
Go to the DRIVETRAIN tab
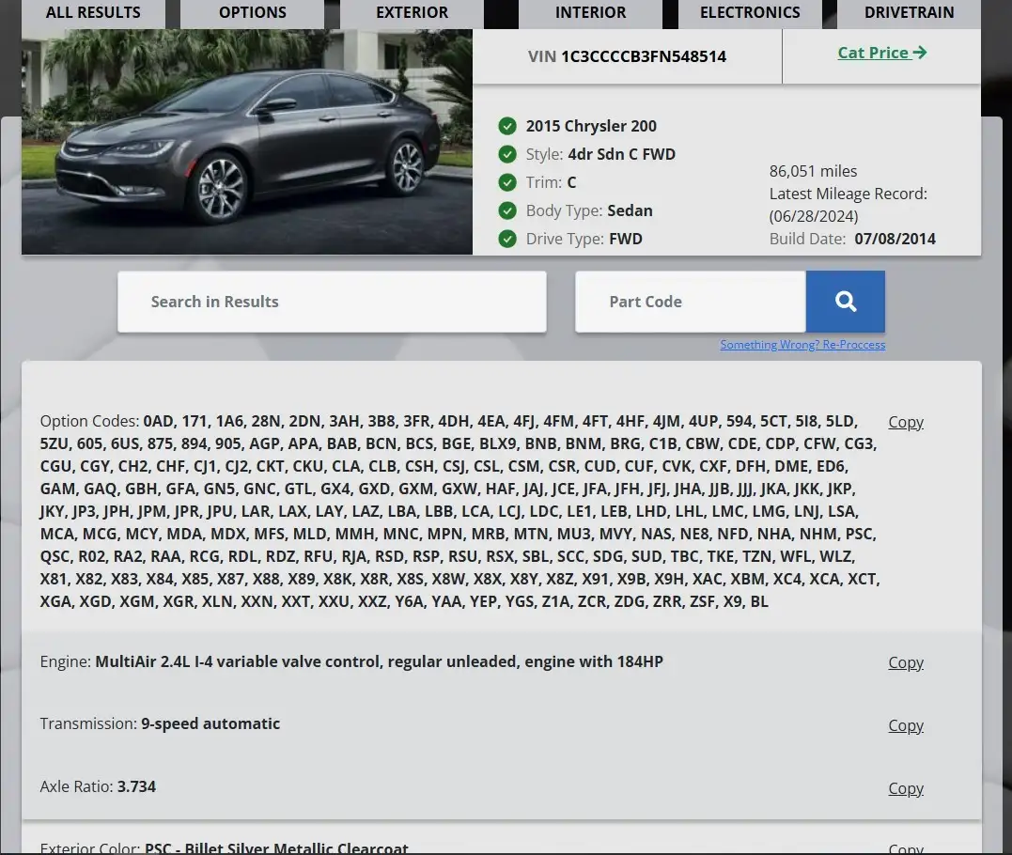(x=909, y=13)
